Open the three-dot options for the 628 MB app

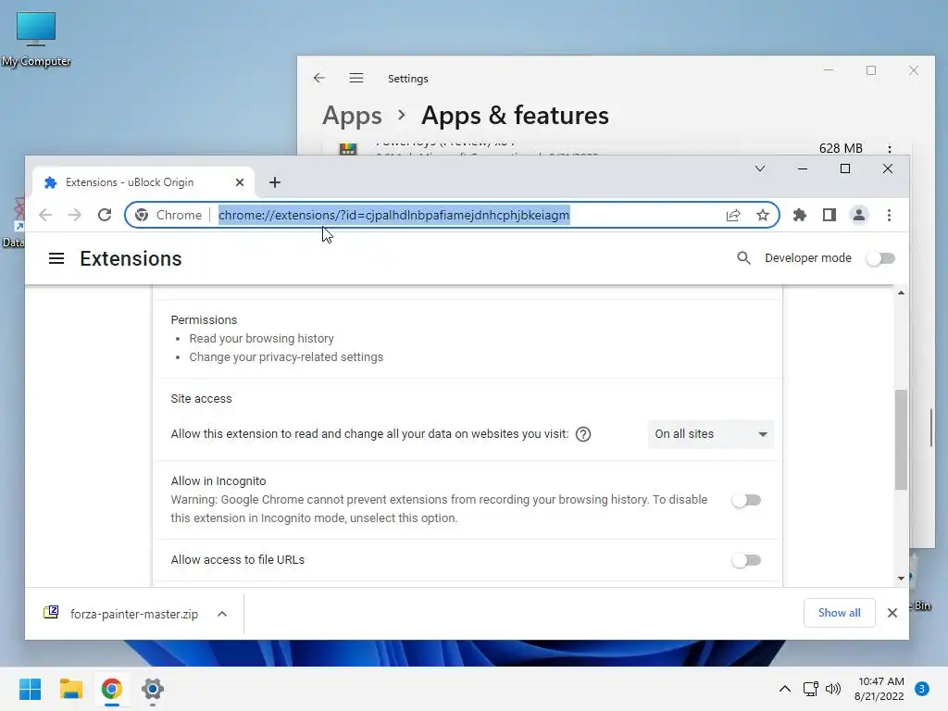pos(890,149)
